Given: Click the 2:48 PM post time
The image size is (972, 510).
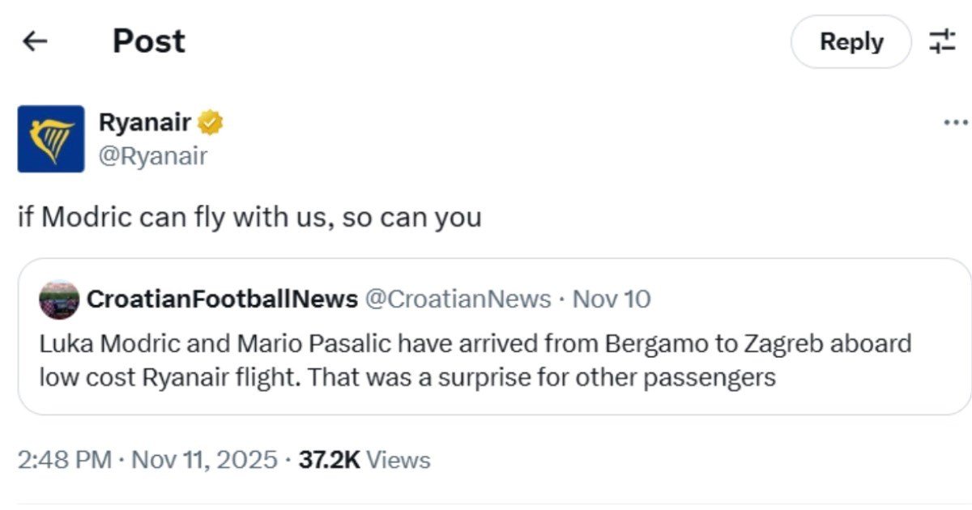Looking at the screenshot, I should (64, 460).
